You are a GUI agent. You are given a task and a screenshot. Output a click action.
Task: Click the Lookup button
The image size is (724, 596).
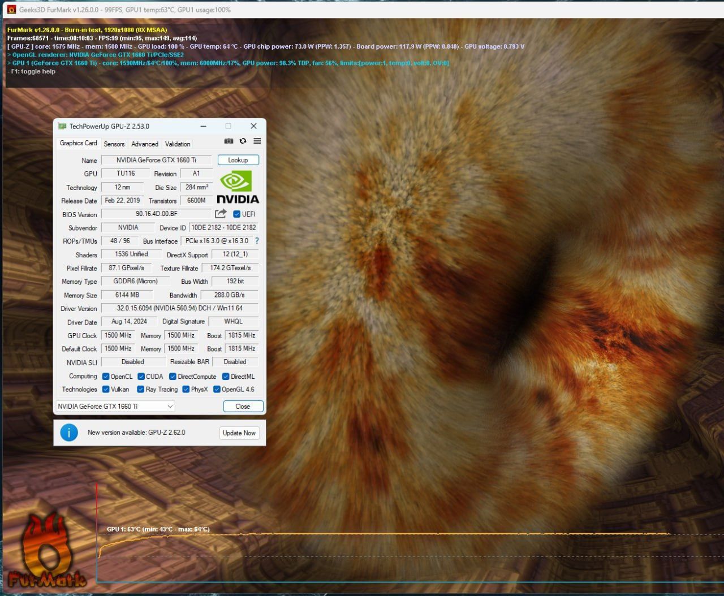(x=238, y=160)
